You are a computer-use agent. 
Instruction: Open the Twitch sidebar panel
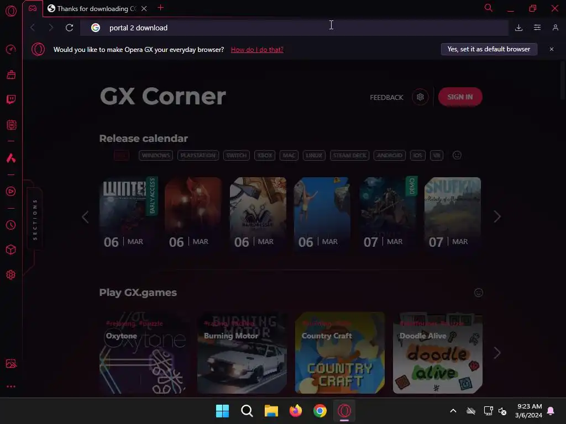click(x=11, y=99)
